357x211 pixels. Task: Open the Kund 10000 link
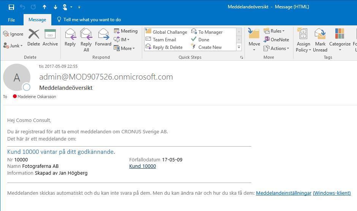(x=143, y=166)
